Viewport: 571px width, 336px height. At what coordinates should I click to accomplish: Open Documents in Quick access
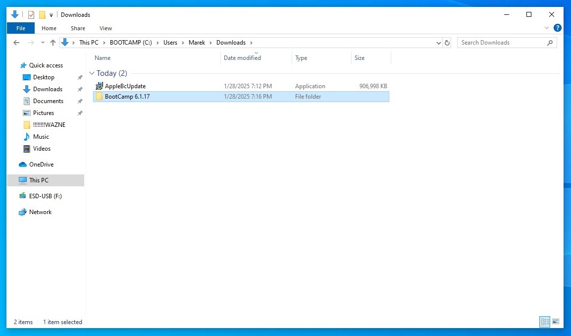click(x=48, y=101)
